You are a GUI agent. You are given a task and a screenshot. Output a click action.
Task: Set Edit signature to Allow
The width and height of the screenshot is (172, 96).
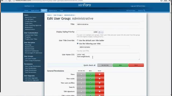pos(90,91)
